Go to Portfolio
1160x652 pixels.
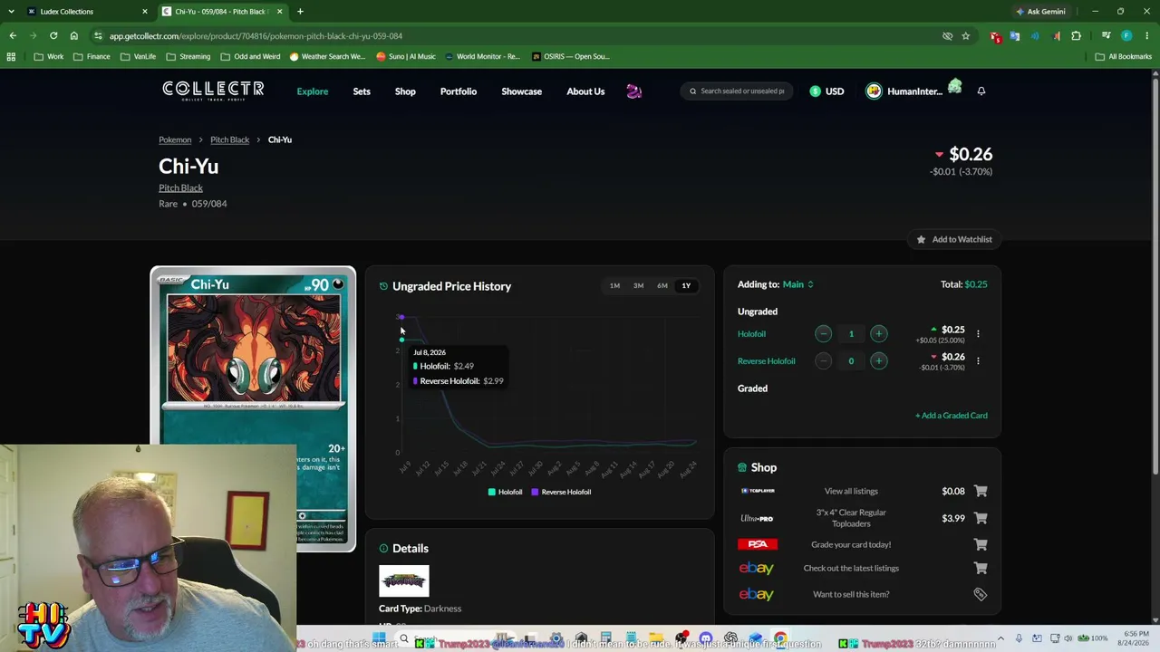pos(459,91)
